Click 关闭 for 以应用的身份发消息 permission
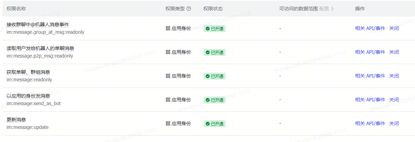 pos(394,100)
